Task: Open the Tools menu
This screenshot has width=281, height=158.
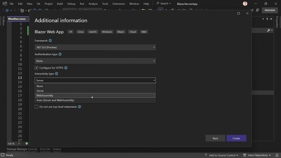Action: [x=105, y=4]
